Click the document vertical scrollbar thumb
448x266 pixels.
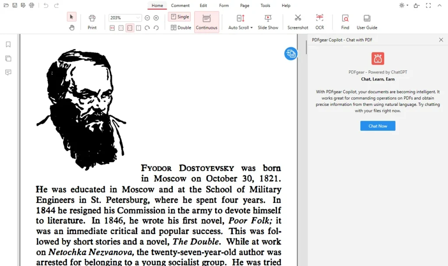click(306, 47)
